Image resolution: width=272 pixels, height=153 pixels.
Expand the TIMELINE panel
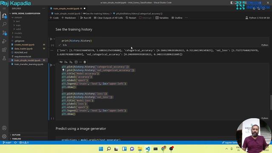point(16,139)
